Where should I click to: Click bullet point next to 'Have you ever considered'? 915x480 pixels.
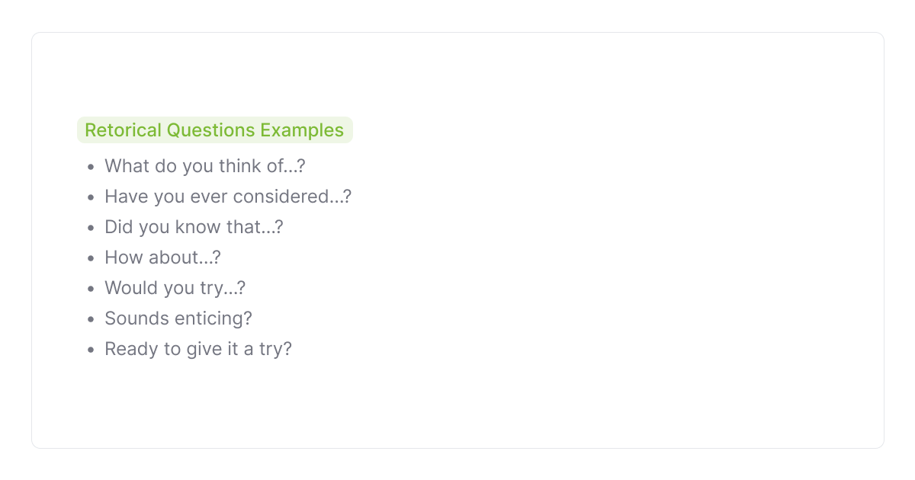pyautogui.click(x=91, y=197)
